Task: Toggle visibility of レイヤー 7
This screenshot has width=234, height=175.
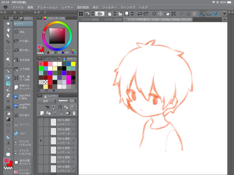Action: (41, 122)
